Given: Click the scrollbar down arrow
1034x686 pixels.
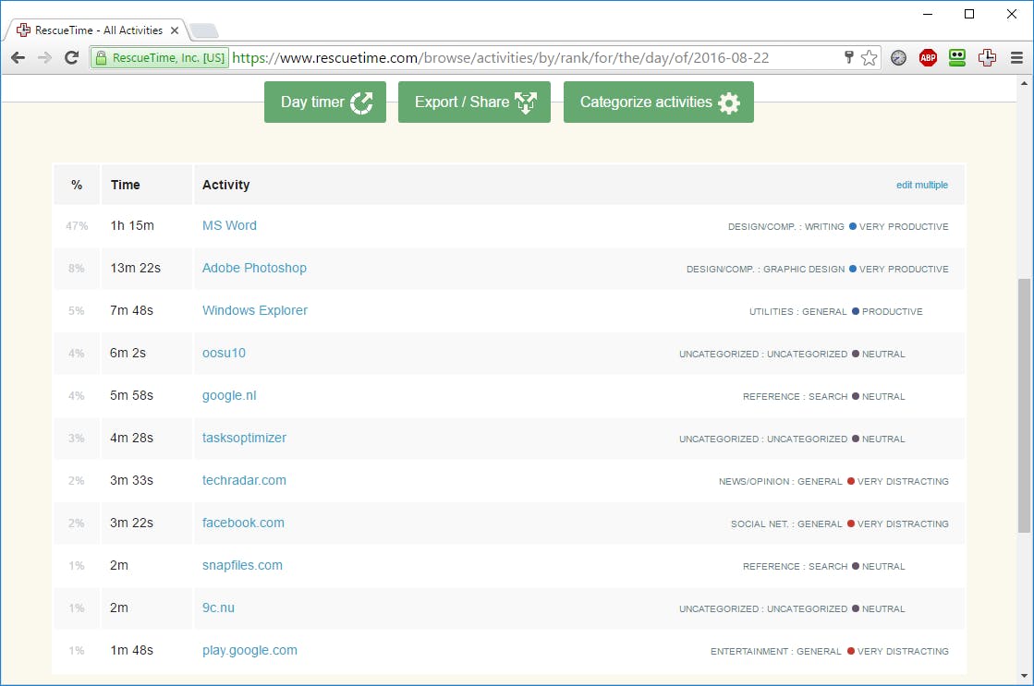Looking at the screenshot, I should point(1024,676).
